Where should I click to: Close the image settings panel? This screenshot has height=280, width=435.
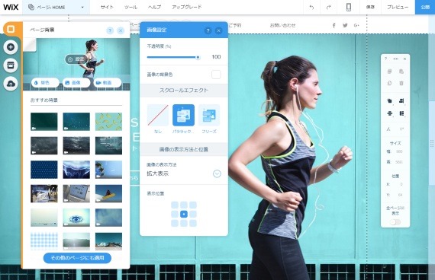click(218, 30)
